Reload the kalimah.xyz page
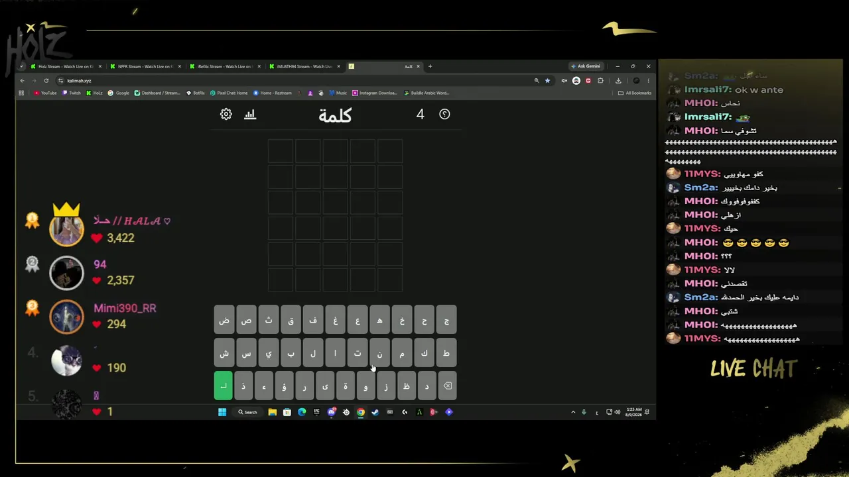The height and width of the screenshot is (477, 849). click(46, 81)
